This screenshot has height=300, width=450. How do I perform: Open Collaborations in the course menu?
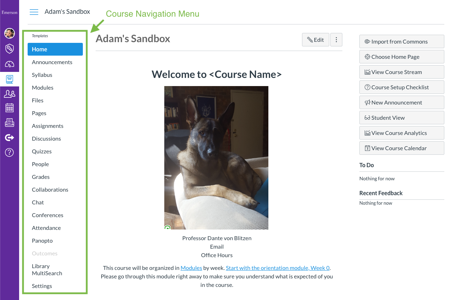pyautogui.click(x=50, y=189)
